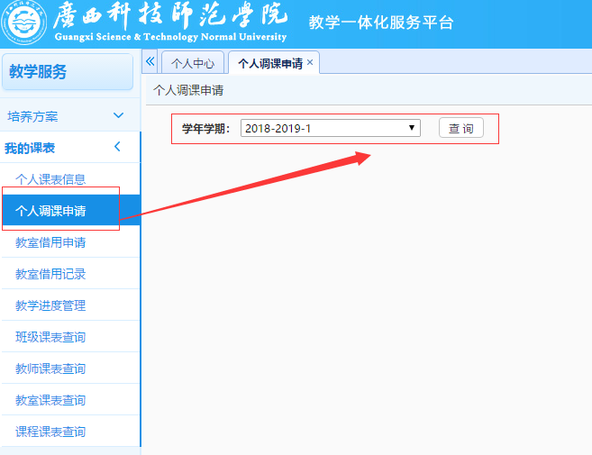Expand the 培养方案 section chevron

[118, 115]
